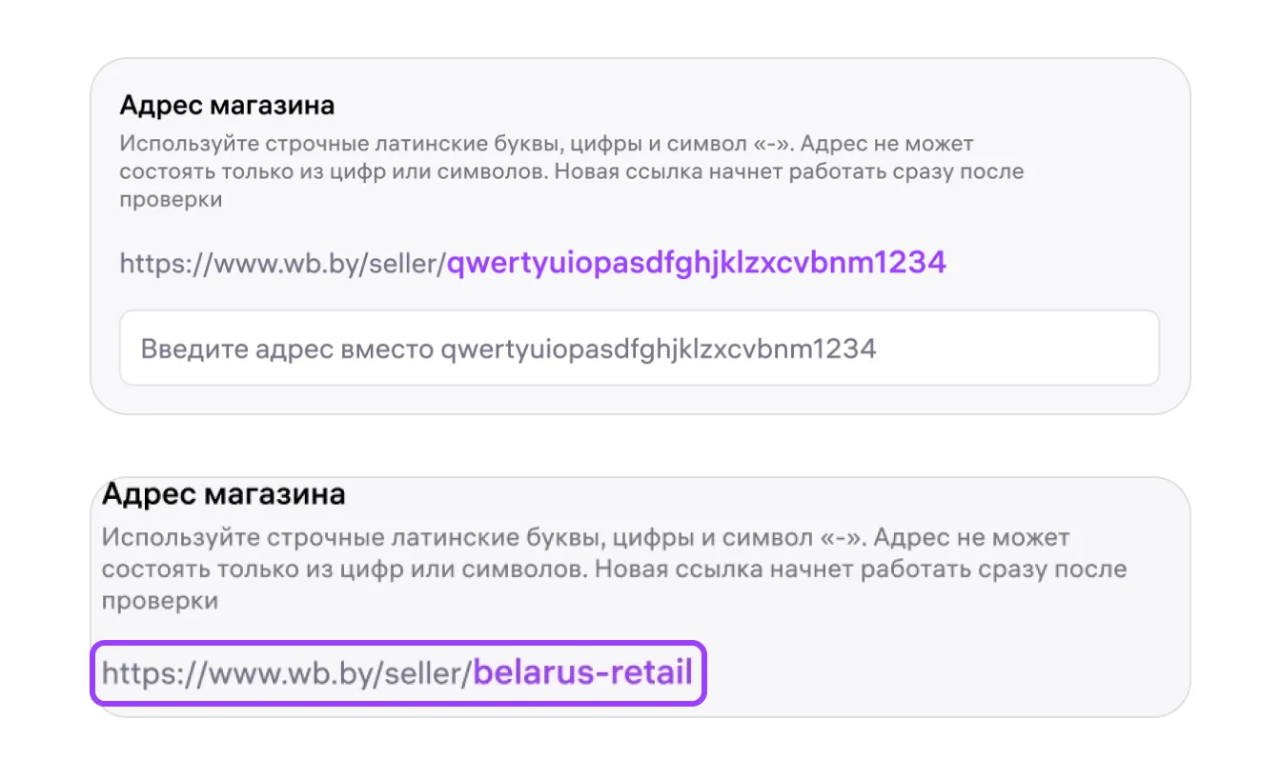Screen dimensions: 1281x779
Task: Click the purple belarus-retail URL slug
Action: click(583, 673)
